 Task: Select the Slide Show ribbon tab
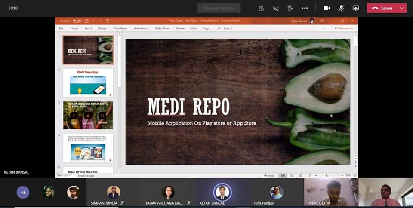[162, 28]
